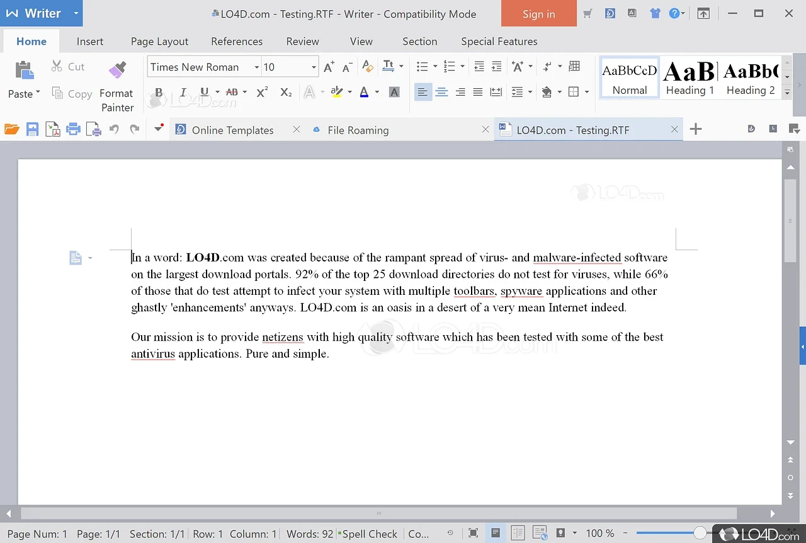
Task: Switch to the References ribbon tab
Action: pos(237,41)
